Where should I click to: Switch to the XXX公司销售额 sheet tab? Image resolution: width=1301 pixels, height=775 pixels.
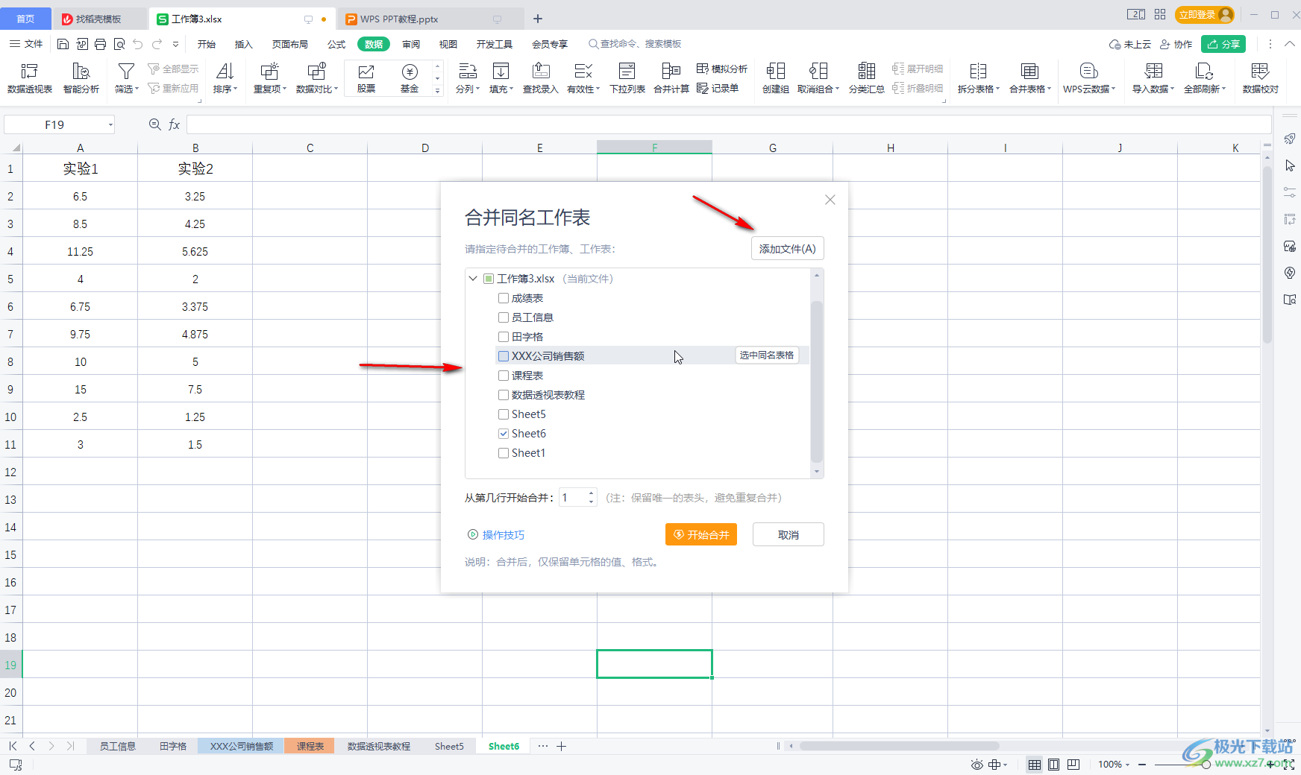241,746
